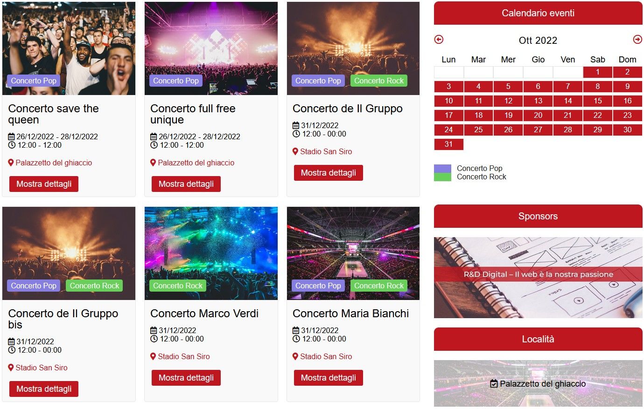Open Stadio San Siro link under Concerto Marco Verdi

click(184, 356)
